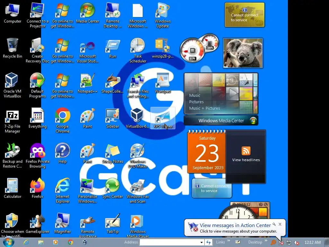Click the Address bar input field
The image size is (329, 247).
point(170,242)
